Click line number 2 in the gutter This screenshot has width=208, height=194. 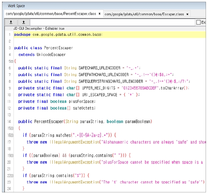(x=10, y=41)
